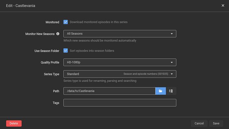Click the 'Use Season Folder' label
This screenshot has height=129, width=229.
(47, 51)
